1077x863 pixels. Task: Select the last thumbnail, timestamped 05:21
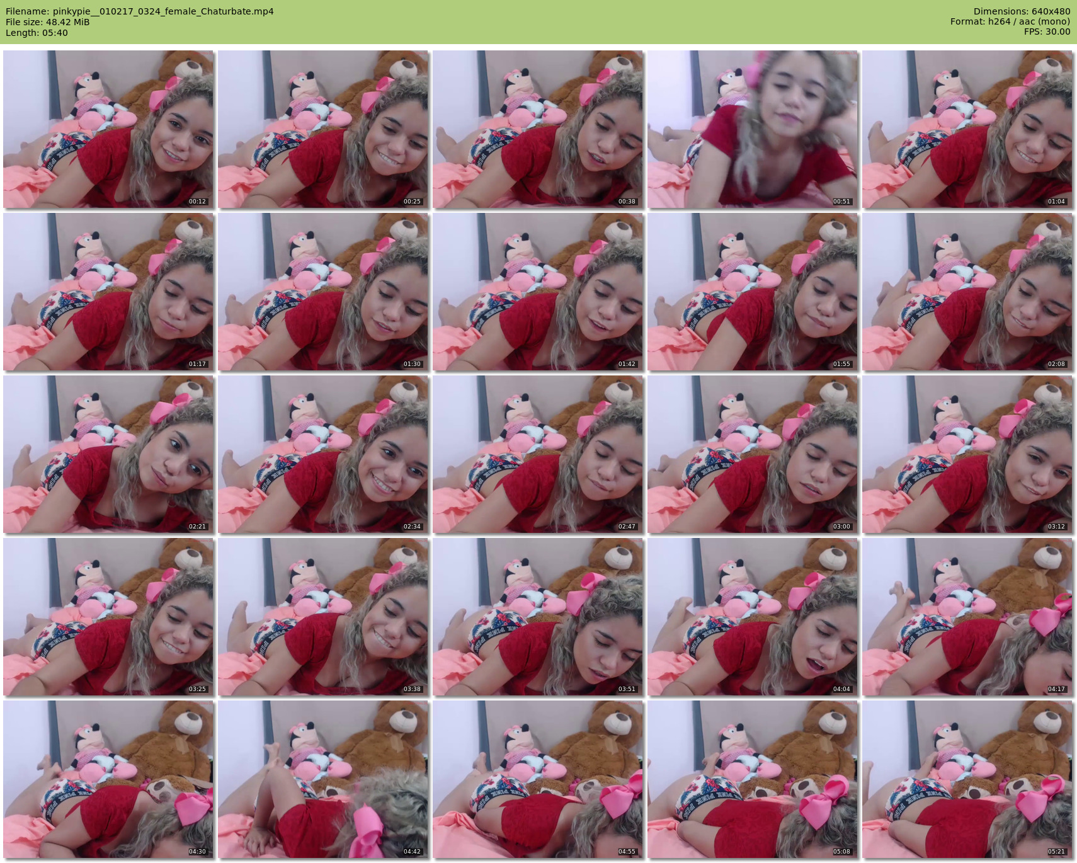967,779
